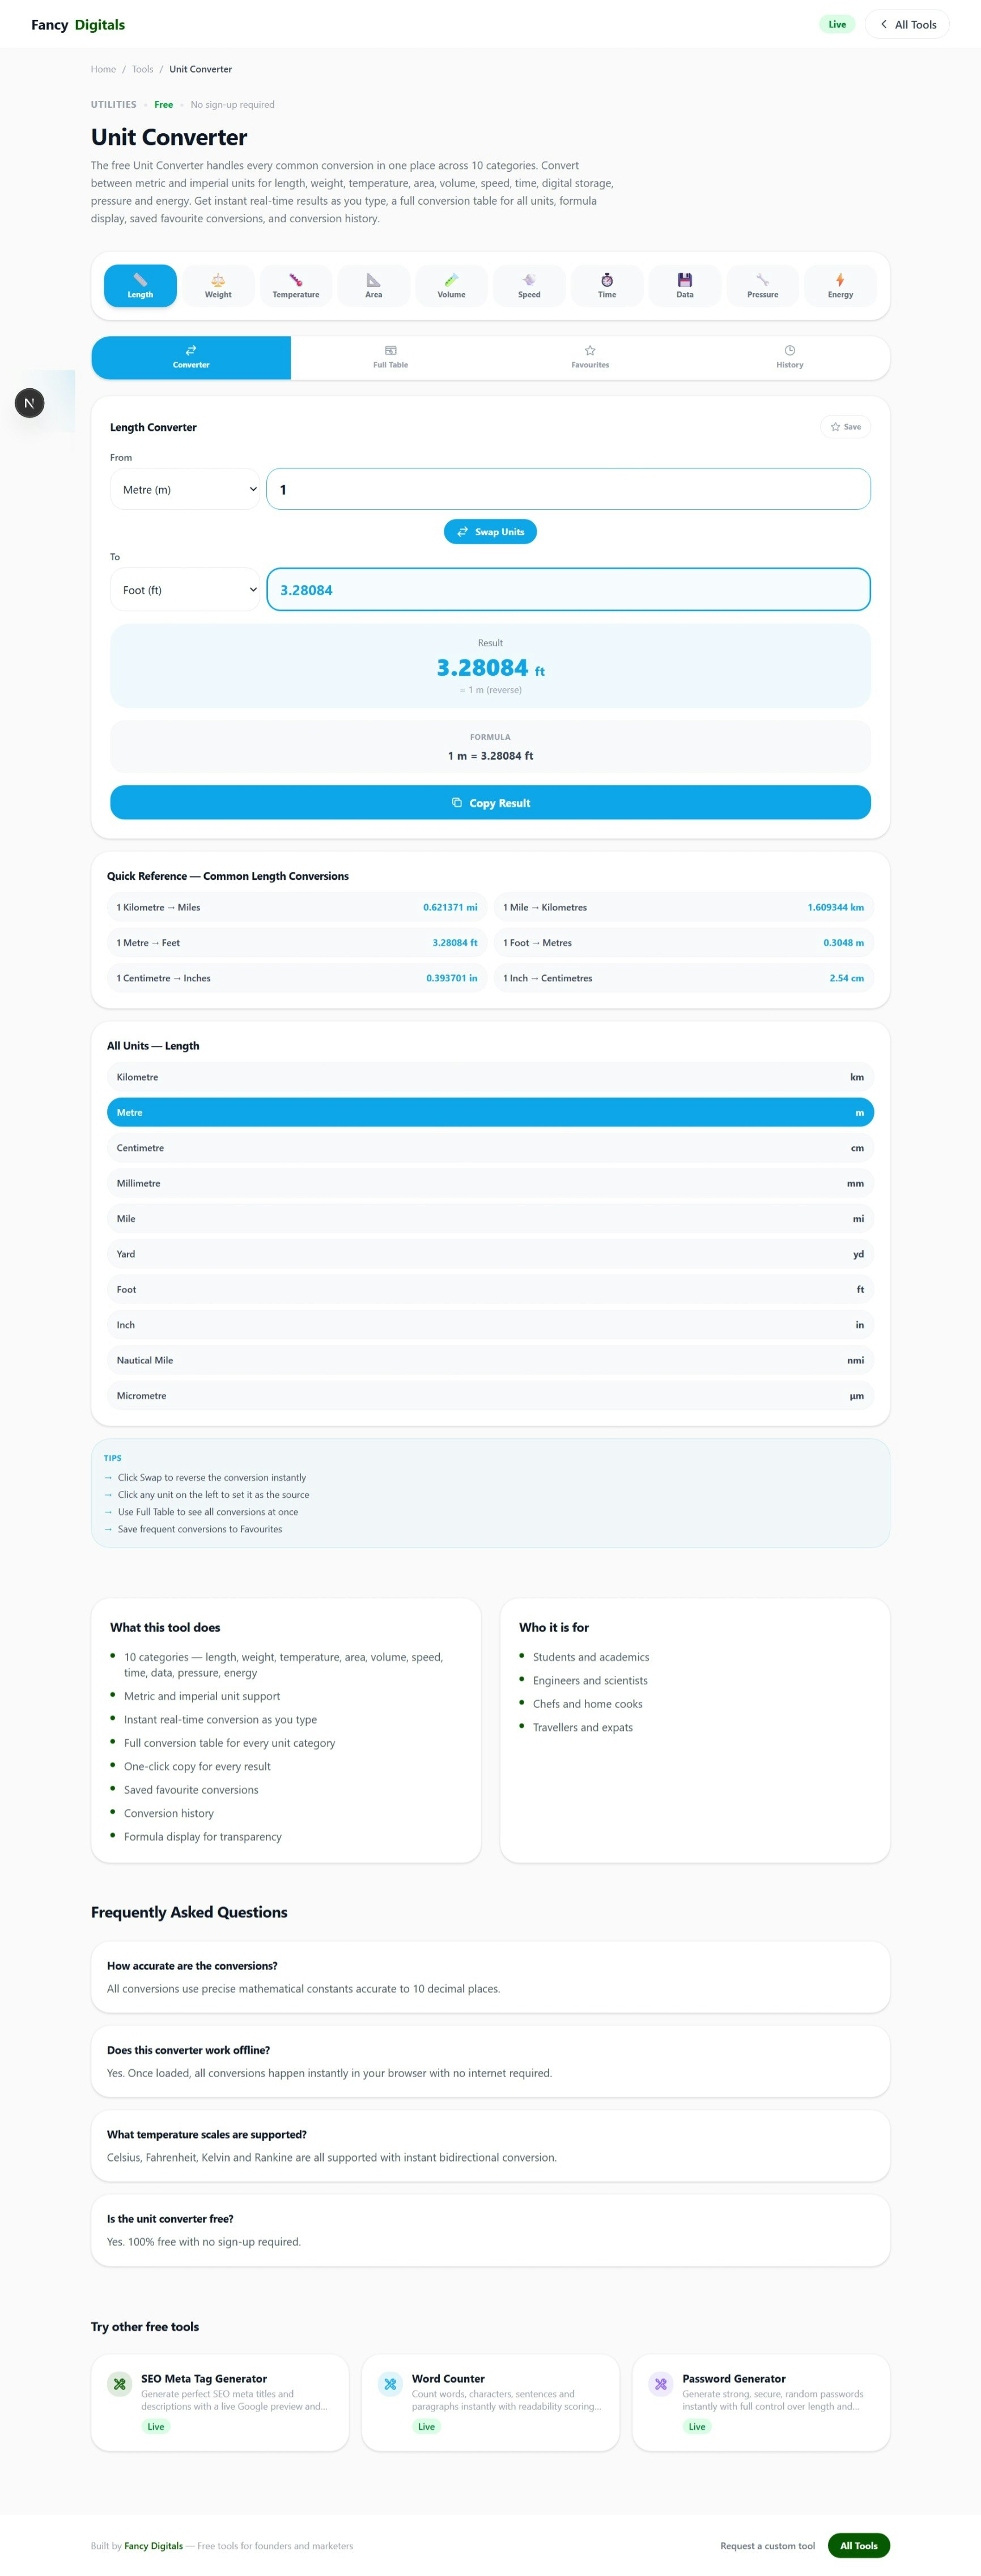Click the From value input field
This screenshot has height=2576, width=981.
click(568, 489)
